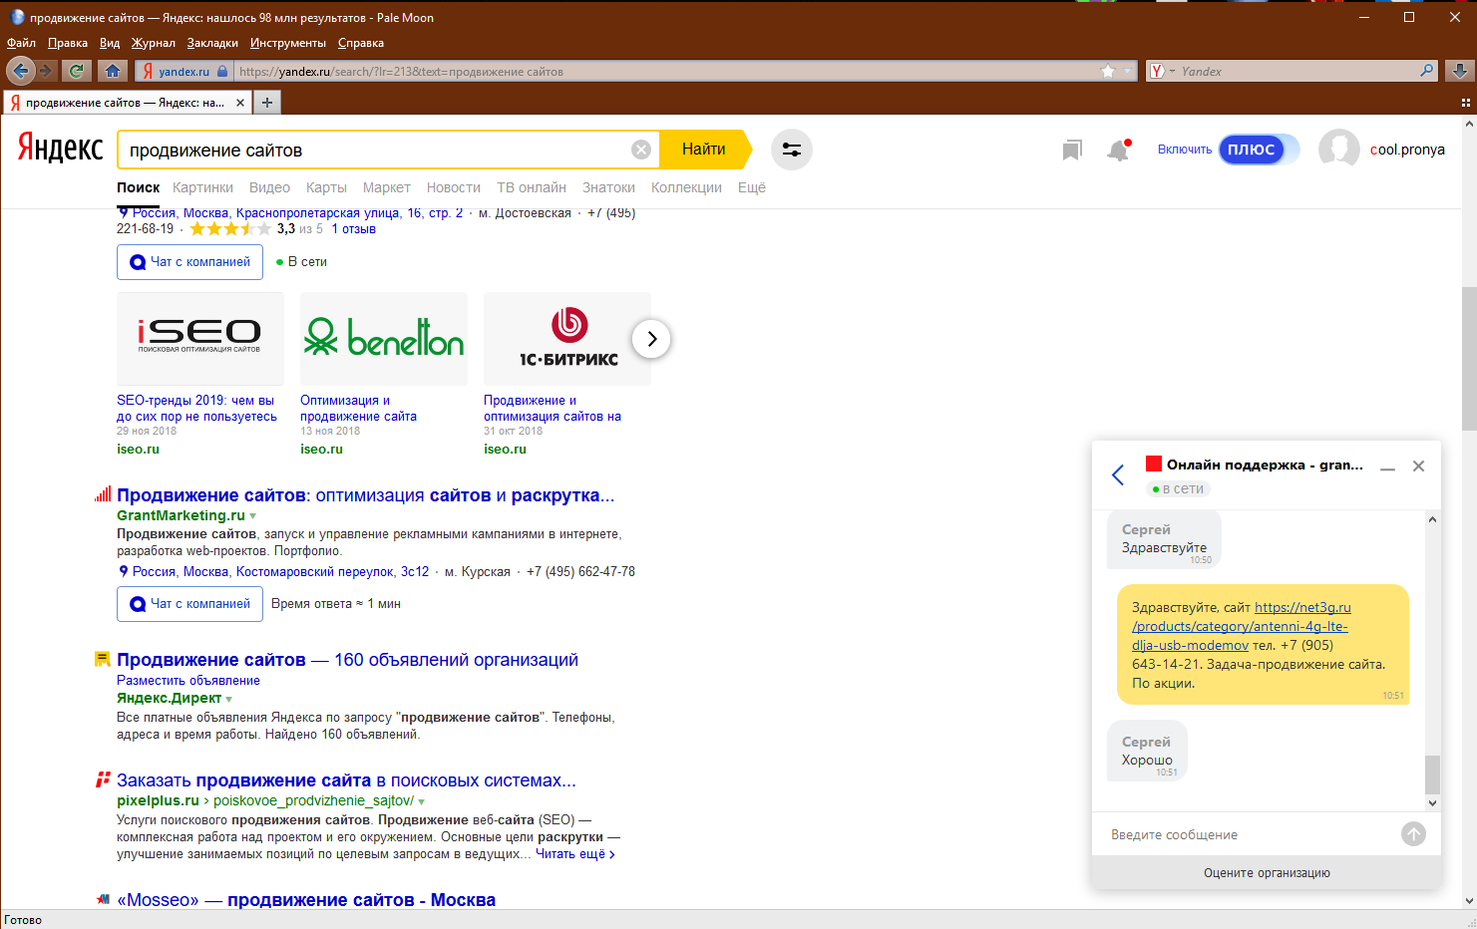Click magnifier in Yandex search box
Image resolution: width=1477 pixels, height=929 pixels.
[1427, 71]
